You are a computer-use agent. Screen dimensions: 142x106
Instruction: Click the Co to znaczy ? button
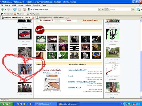click(x=46, y=20)
